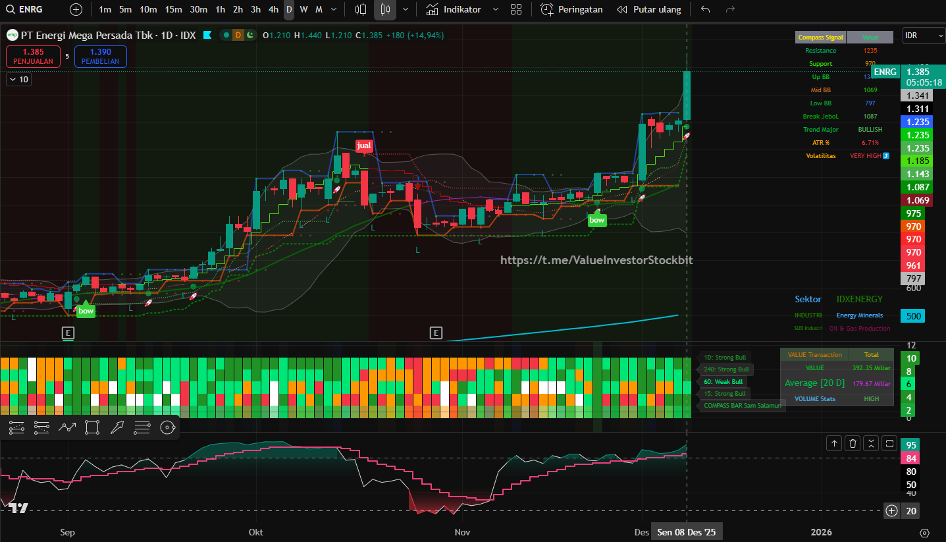Screen dimensions: 946x542
Task: Open the Indikator panel
Action: [x=454, y=9]
